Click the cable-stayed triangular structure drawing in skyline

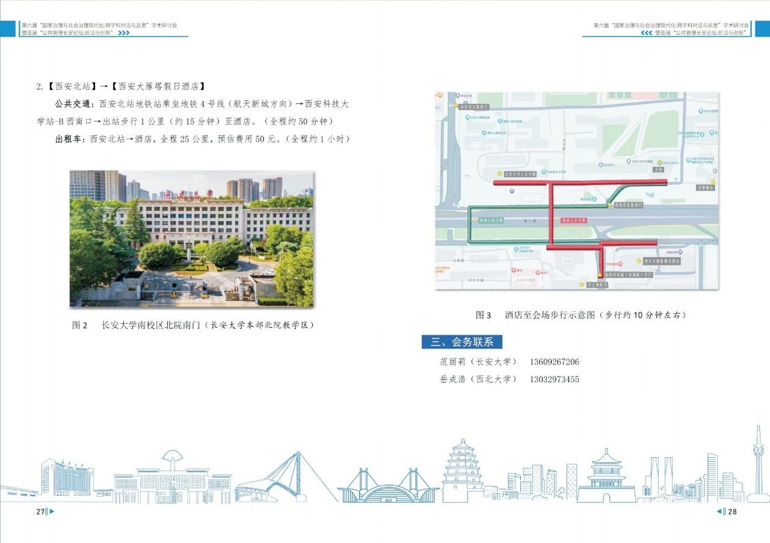[283, 478]
